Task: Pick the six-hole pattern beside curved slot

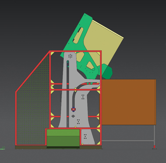Action: point(83,97)
